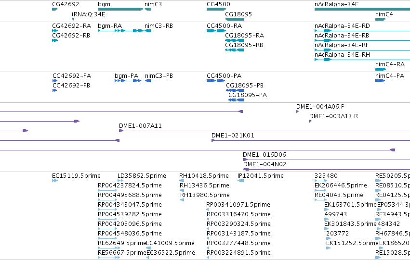Screen dimensions: 410x260
Task: Click EST RP003224891.5prime
Action: click(238, 253)
